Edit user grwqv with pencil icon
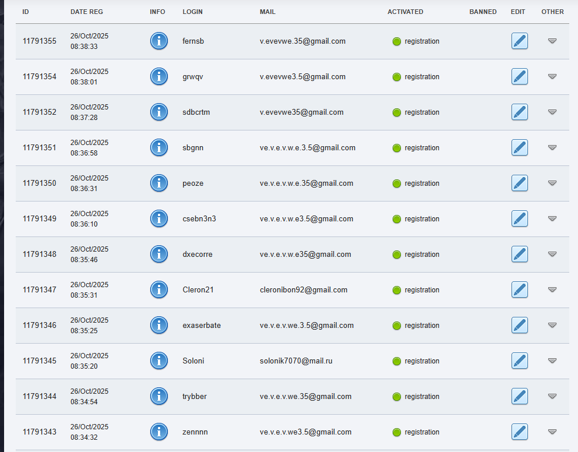This screenshot has width=578, height=452. coord(519,77)
